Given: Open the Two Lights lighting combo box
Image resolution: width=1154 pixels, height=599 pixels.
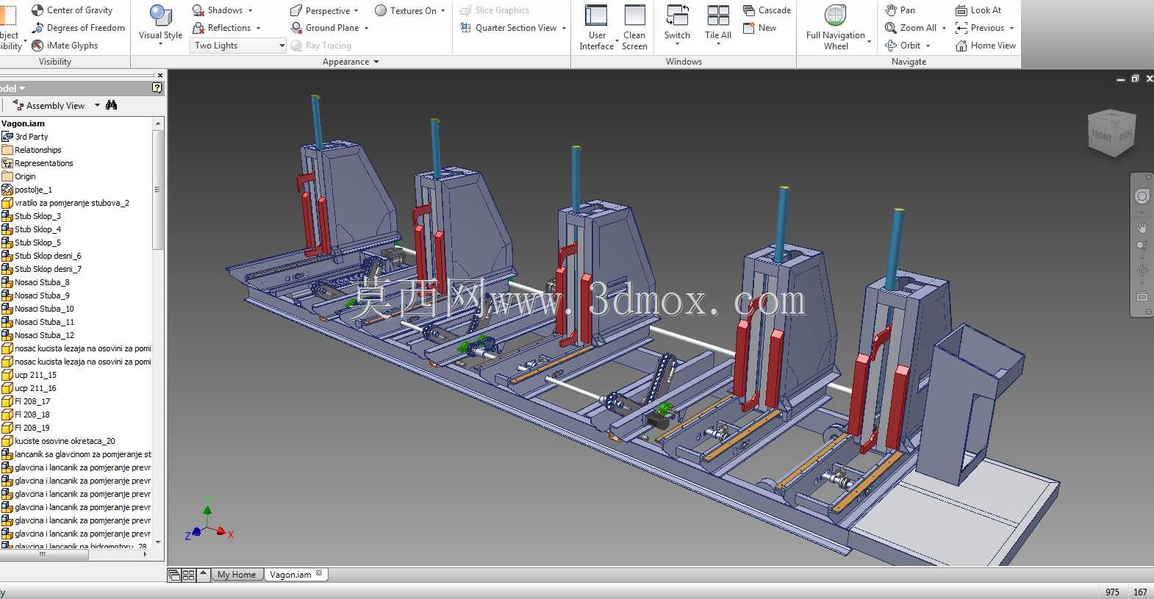Looking at the screenshot, I should [x=239, y=46].
